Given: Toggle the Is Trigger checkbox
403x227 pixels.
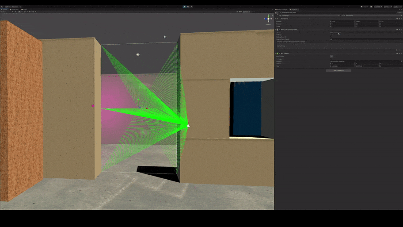Looking at the screenshot, I should click(x=331, y=59).
